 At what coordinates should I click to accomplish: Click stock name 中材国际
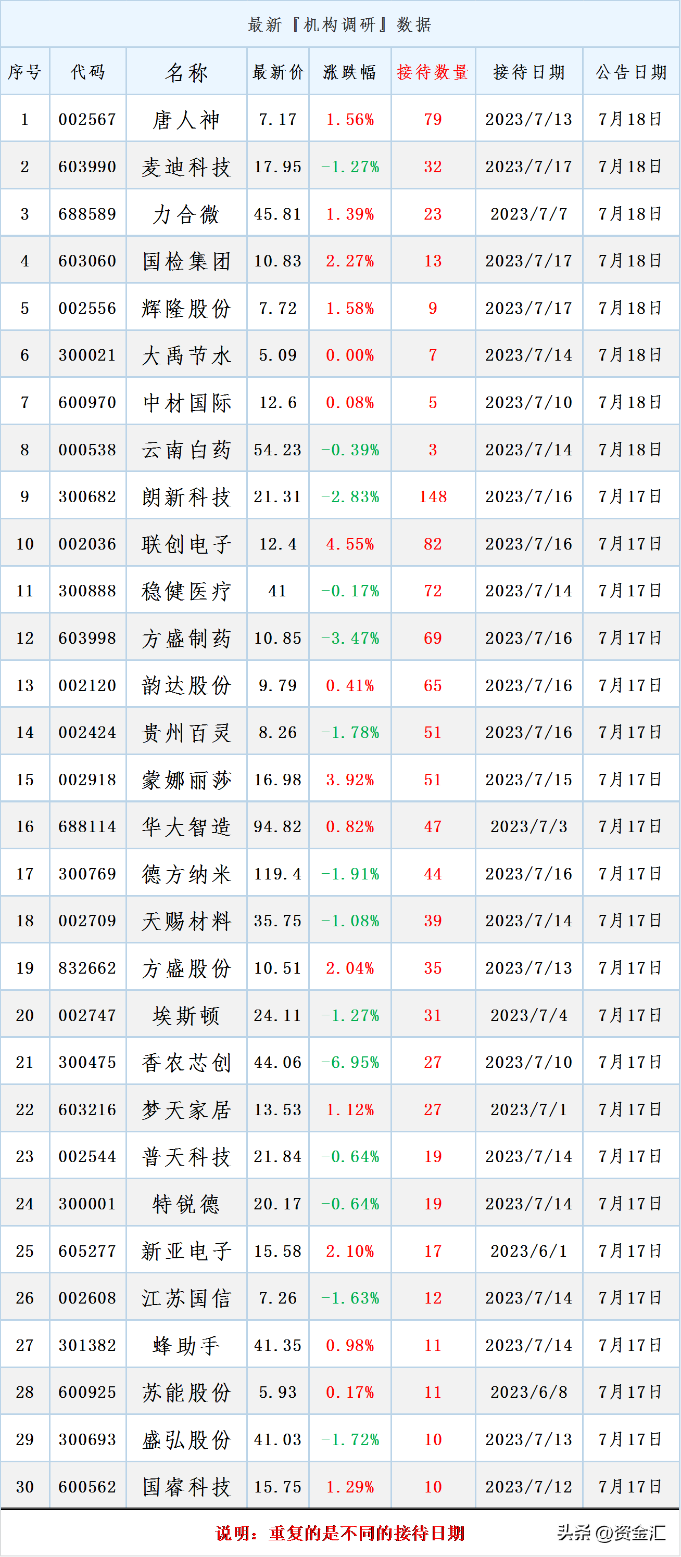(x=186, y=403)
